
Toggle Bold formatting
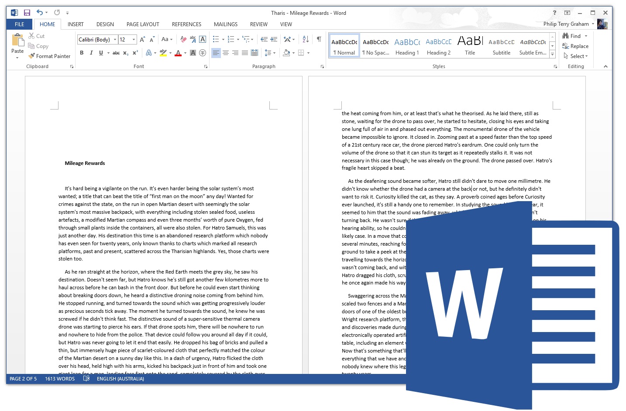coord(82,53)
